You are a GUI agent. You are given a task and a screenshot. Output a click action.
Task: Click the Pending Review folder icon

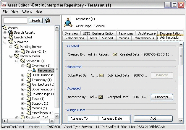tap(17, 47)
